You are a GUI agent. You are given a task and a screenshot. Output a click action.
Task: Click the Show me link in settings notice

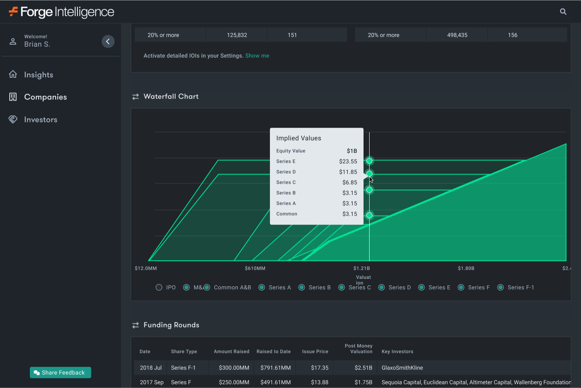click(257, 55)
